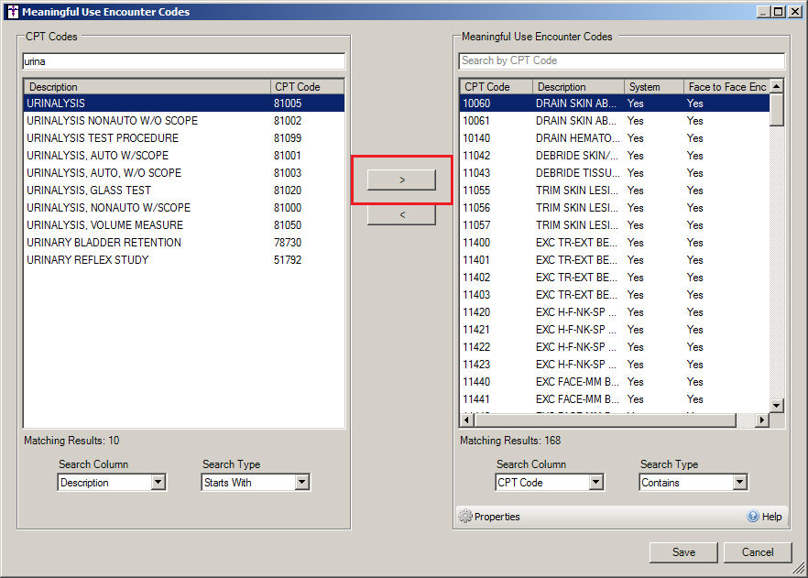Select encounter code 11043 DEBRIDE TISSU row
Viewport: 808px width, 578px height.
point(615,173)
